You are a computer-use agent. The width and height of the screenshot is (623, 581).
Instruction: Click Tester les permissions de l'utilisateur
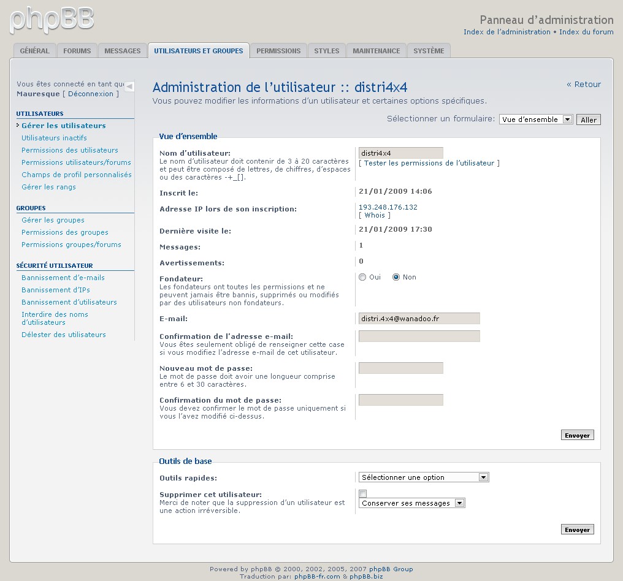pos(429,163)
